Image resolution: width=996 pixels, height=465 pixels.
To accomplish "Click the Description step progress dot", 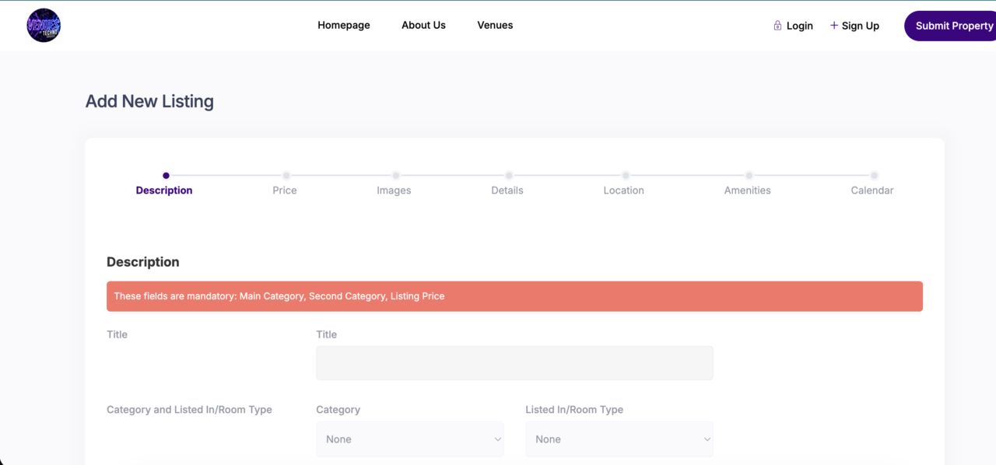I will [x=166, y=176].
